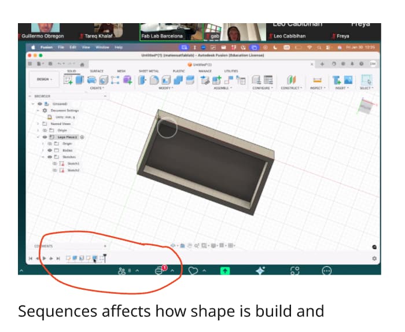The width and height of the screenshot is (405, 332).
Task: Select the Combine tool in Modify
Action: 178,80
